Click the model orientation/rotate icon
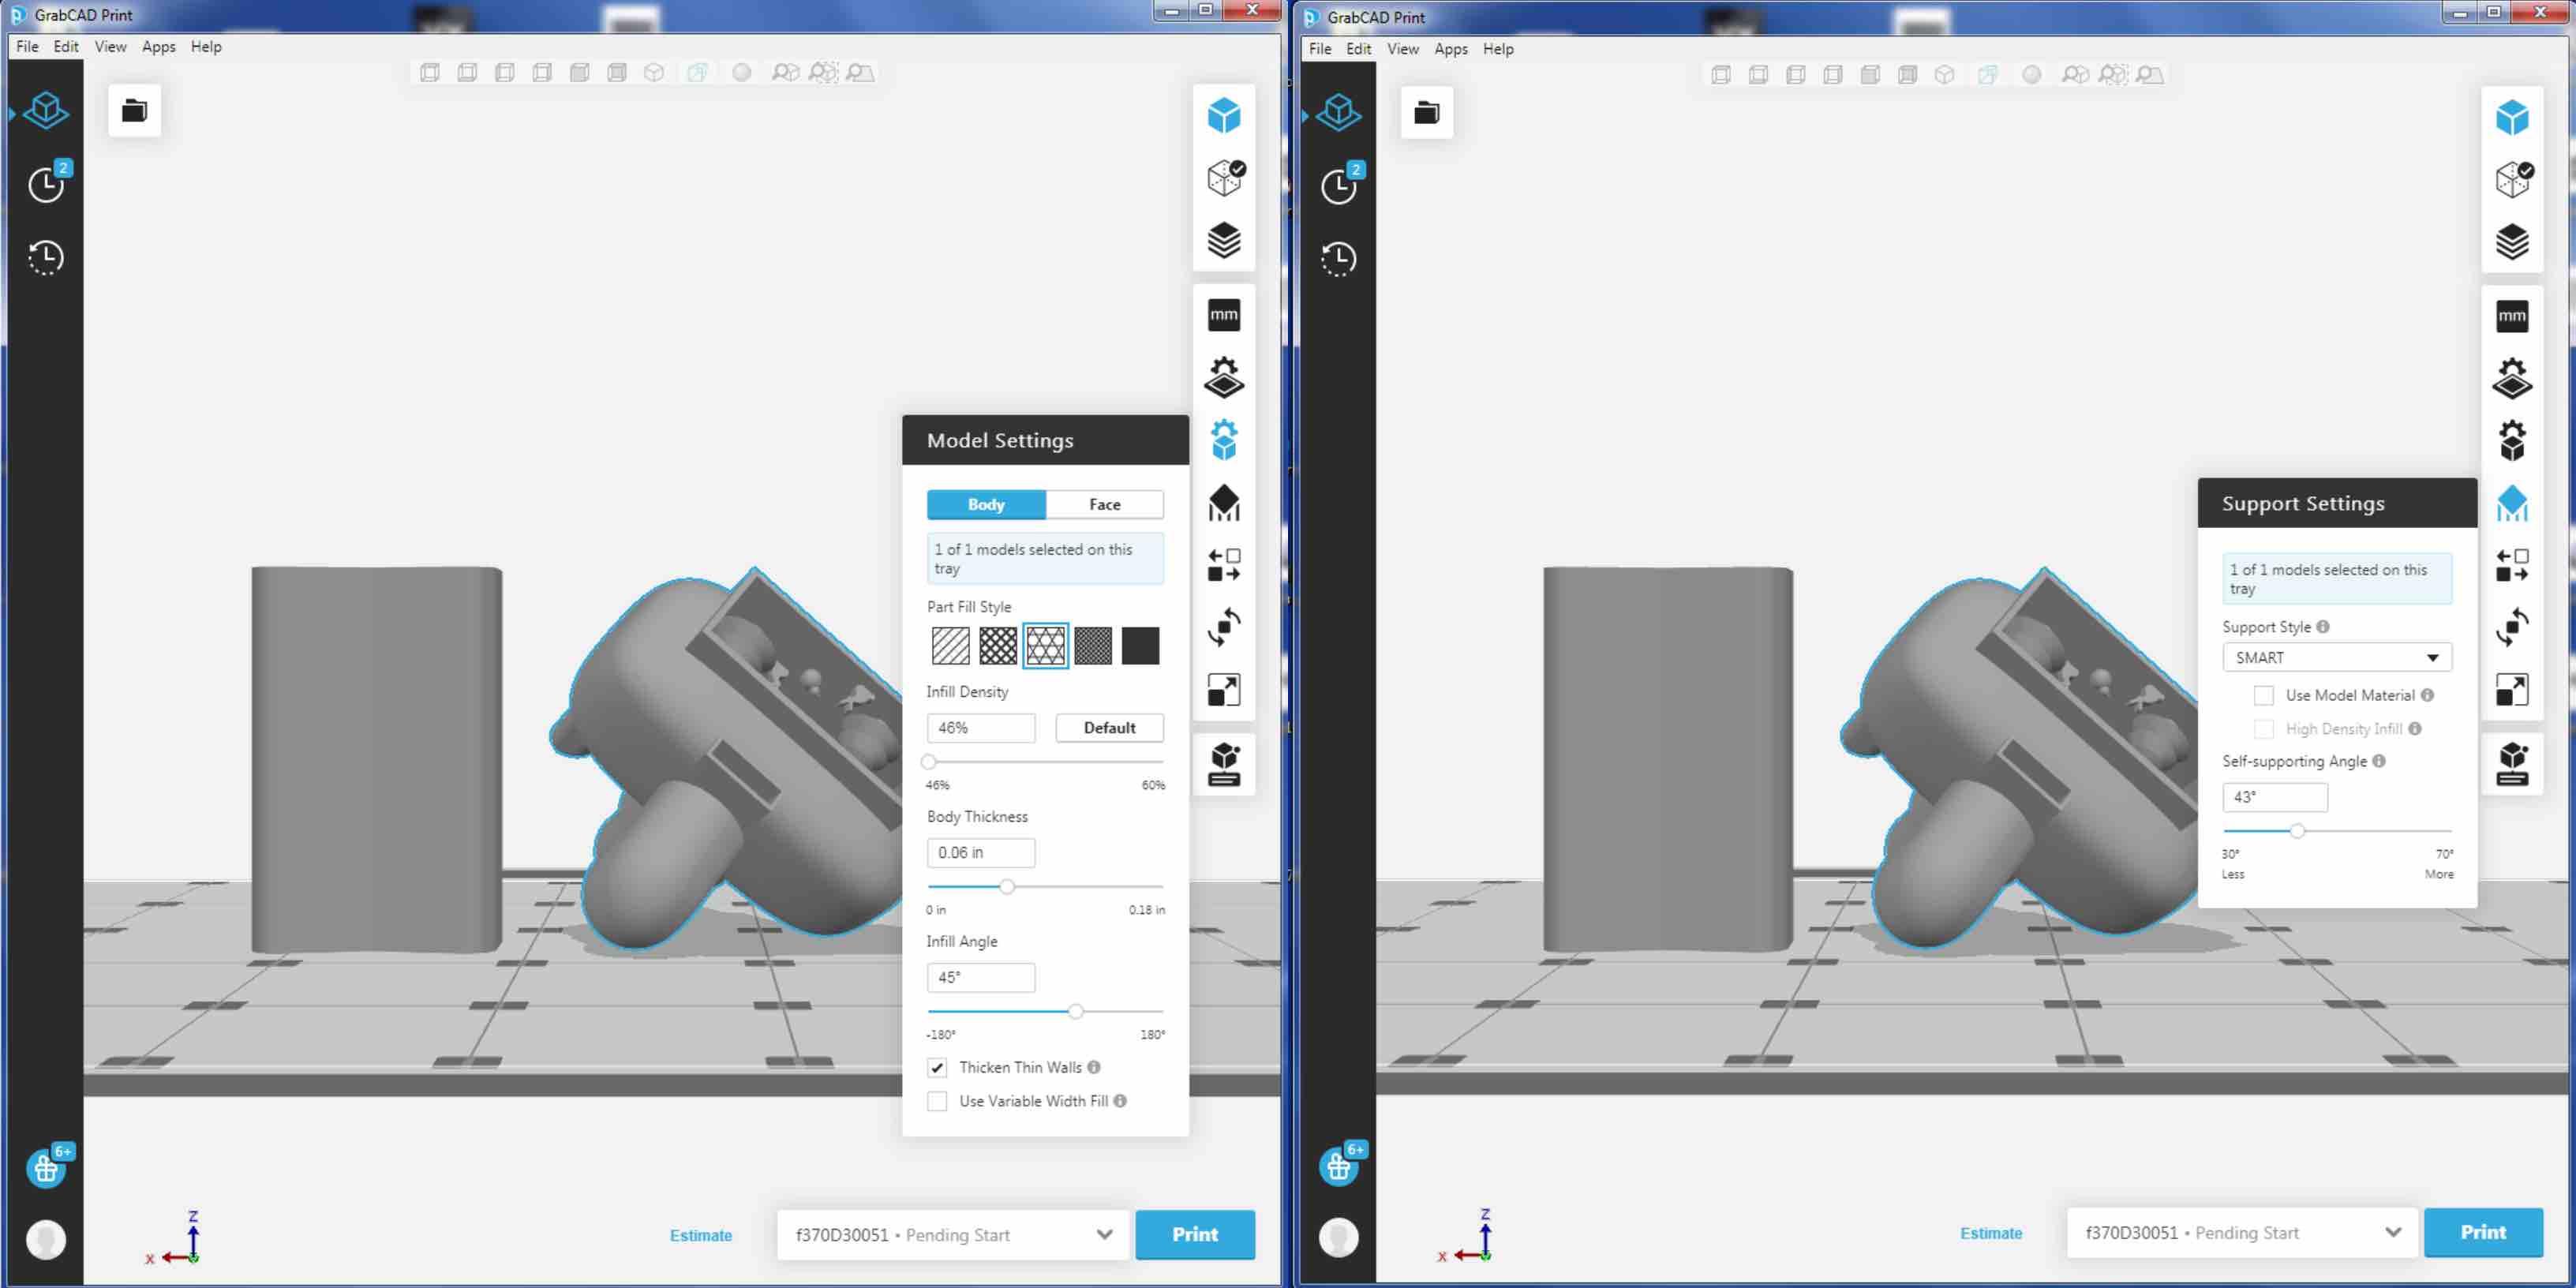This screenshot has width=2576, height=1288. (x=1227, y=627)
